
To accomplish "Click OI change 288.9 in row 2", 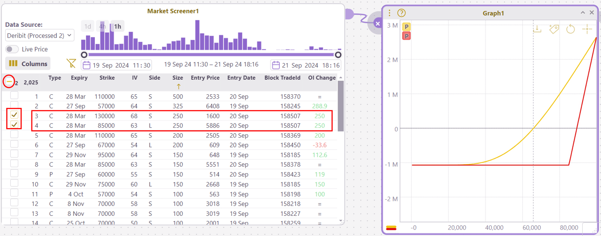I will coord(320,107).
